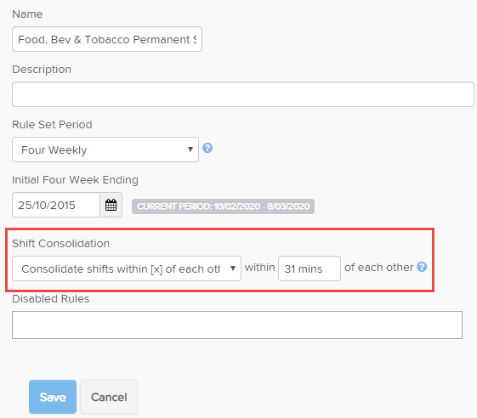Expand the Four Weekly period dropdown

click(x=105, y=150)
